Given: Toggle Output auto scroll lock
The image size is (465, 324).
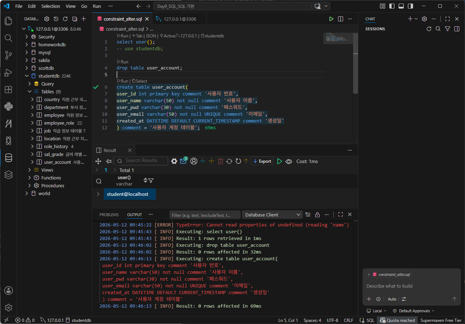Looking at the screenshot, I should [x=317, y=215].
